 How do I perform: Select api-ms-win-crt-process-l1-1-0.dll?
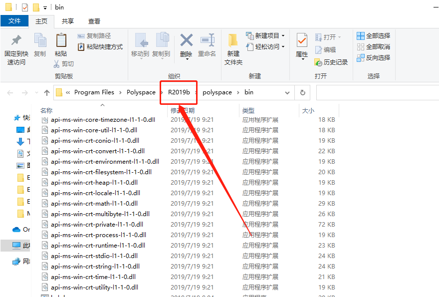point(98,235)
